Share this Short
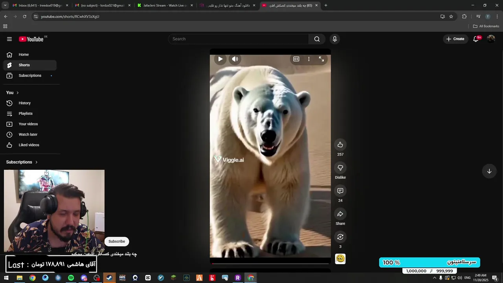503x283 pixels. tap(340, 214)
